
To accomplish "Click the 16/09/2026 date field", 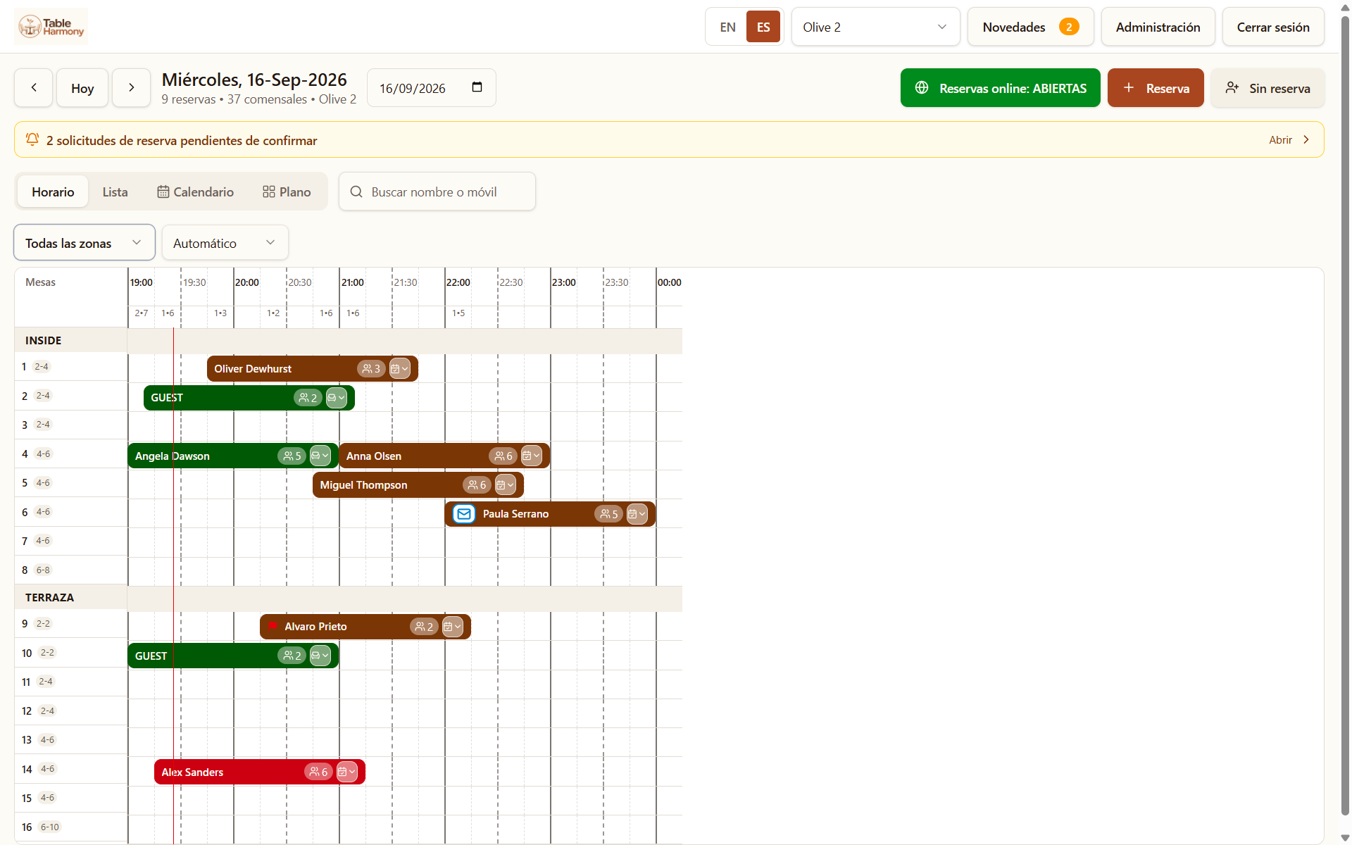I will click(432, 88).
